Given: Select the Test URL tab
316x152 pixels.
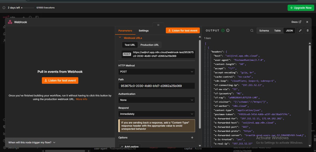Looking at the screenshot, I should tap(130, 45).
